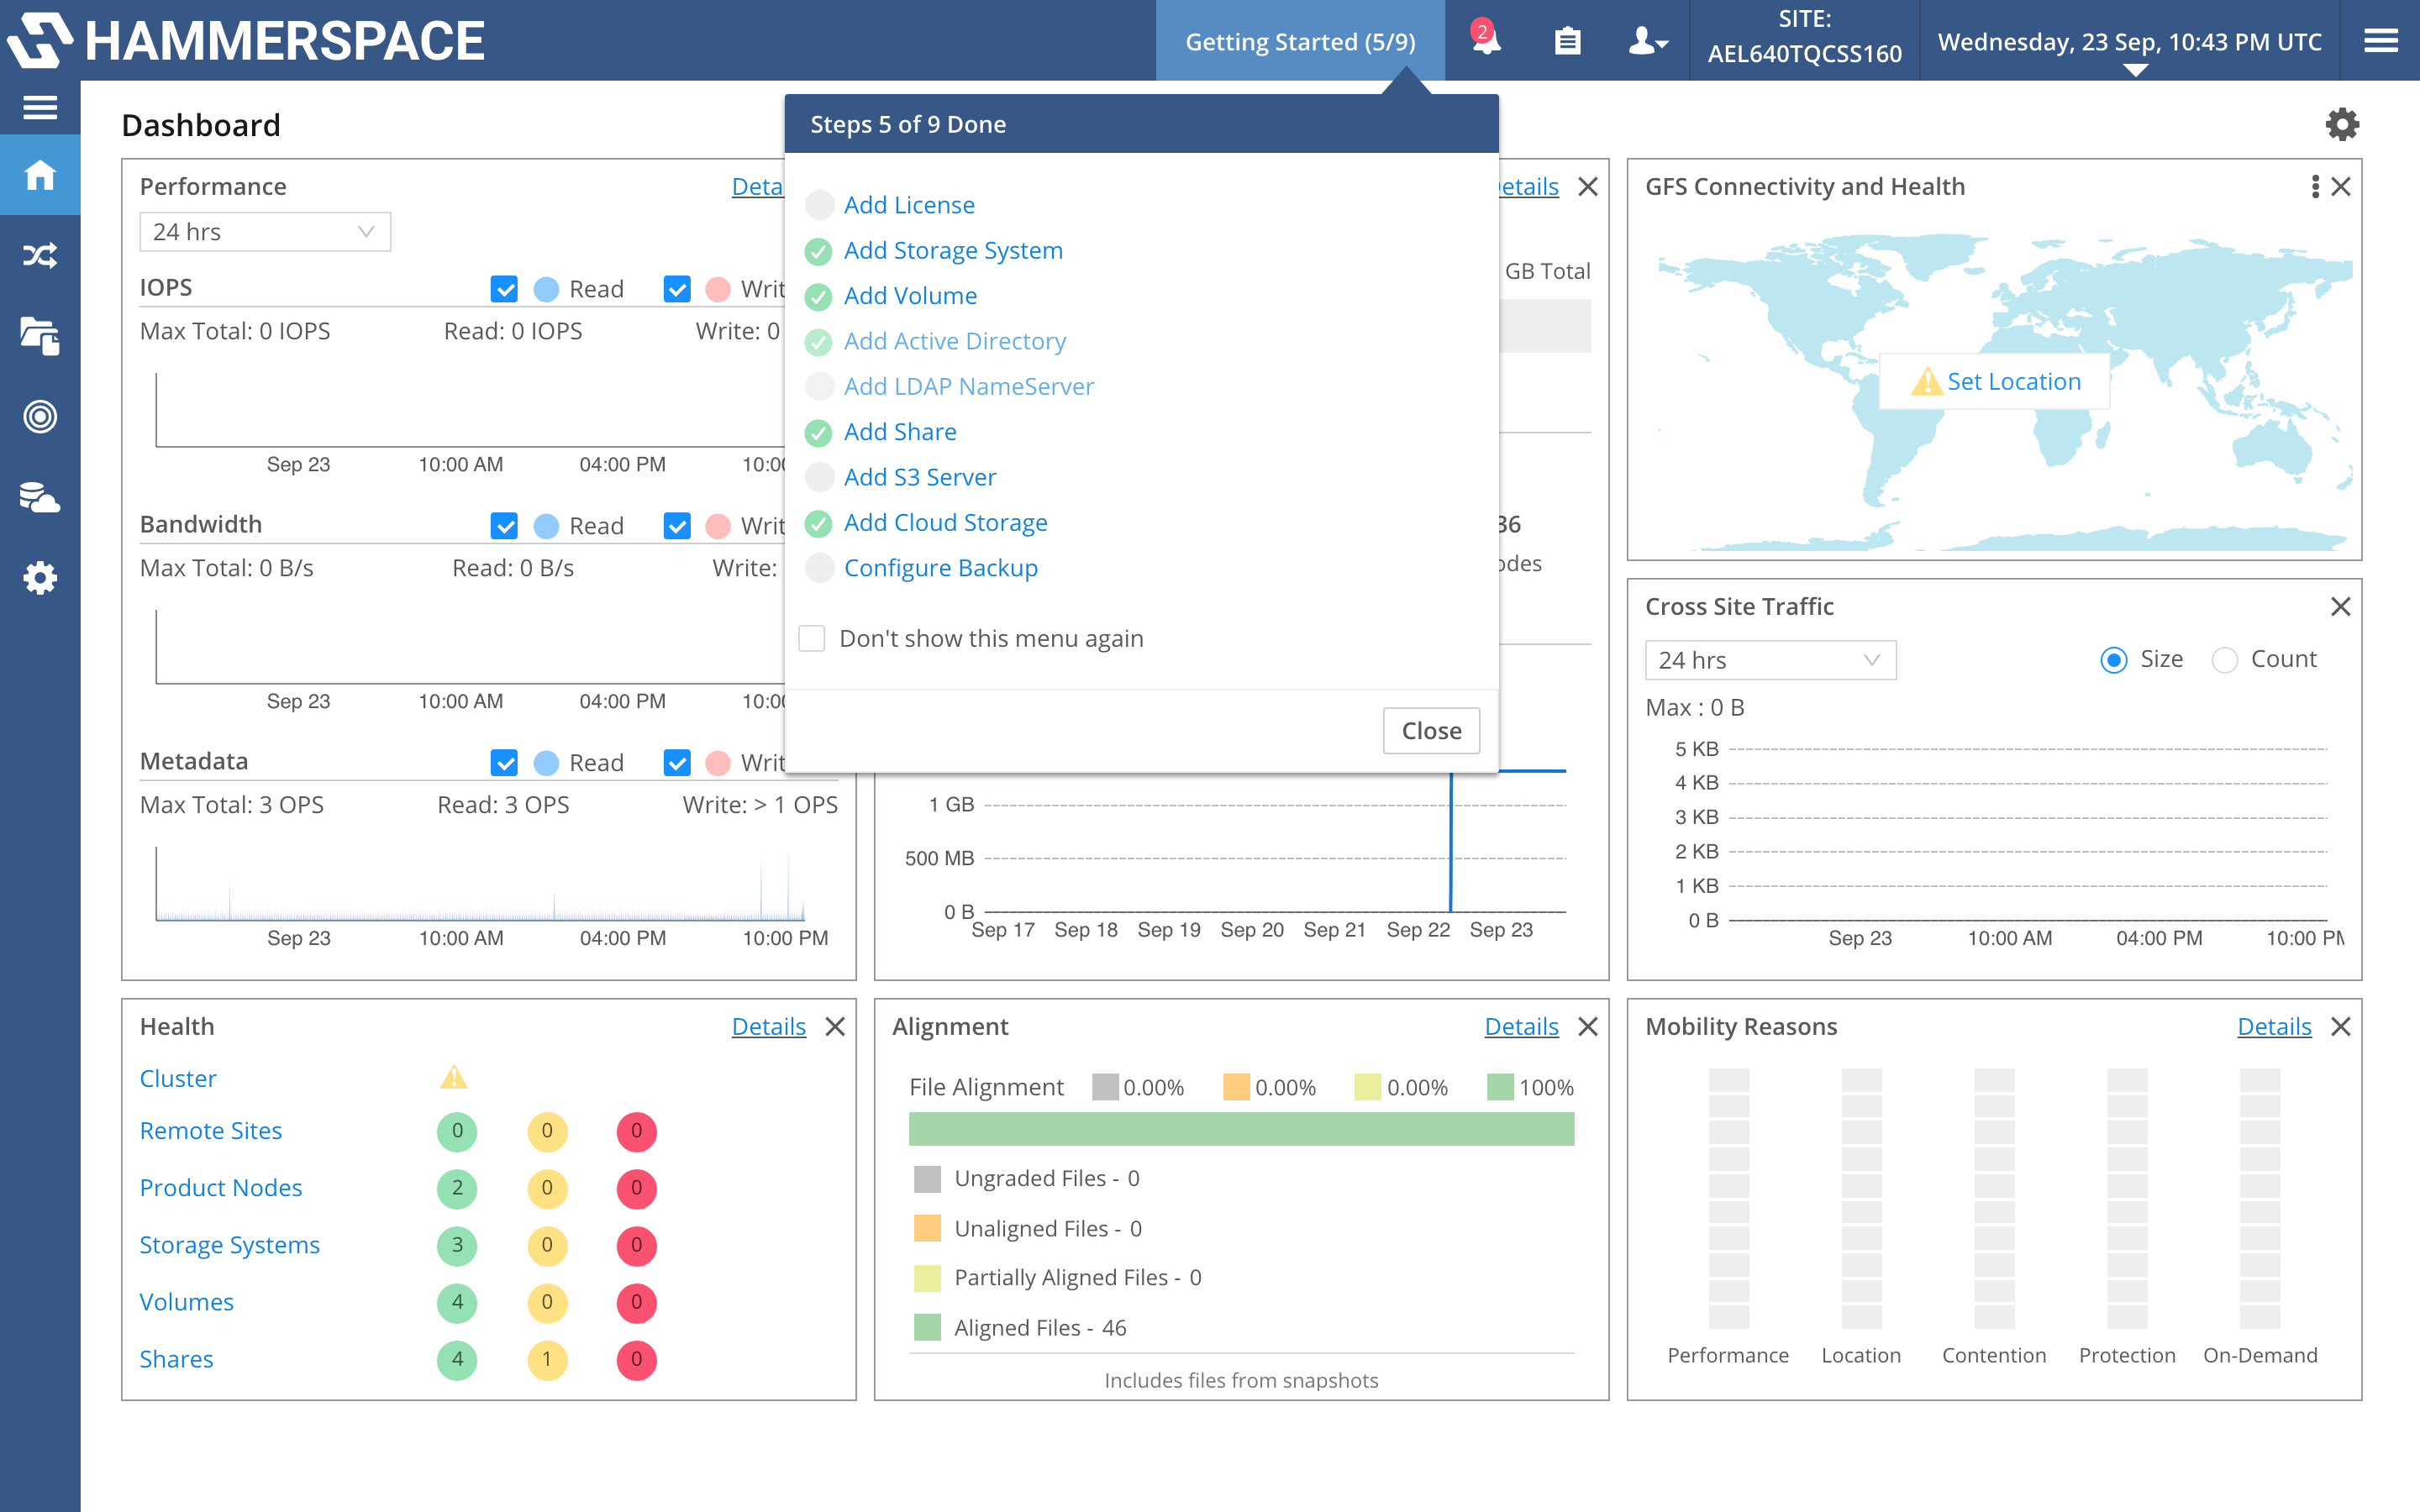The height and width of the screenshot is (1512, 2420).
Task: Select Size radio in Cross Site Traffic
Action: tap(2114, 660)
